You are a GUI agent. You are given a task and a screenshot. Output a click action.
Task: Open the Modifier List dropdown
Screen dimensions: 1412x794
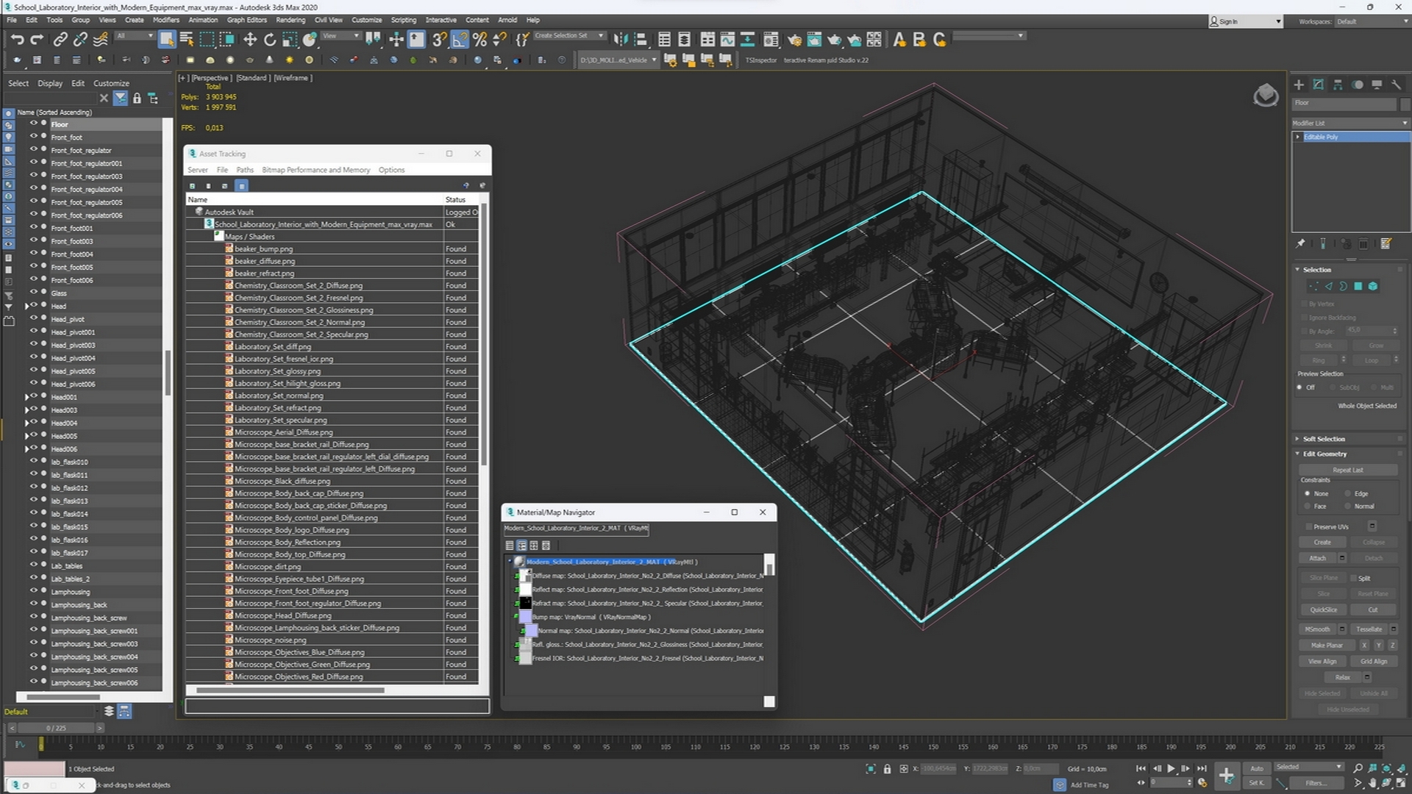pyautogui.click(x=1350, y=124)
